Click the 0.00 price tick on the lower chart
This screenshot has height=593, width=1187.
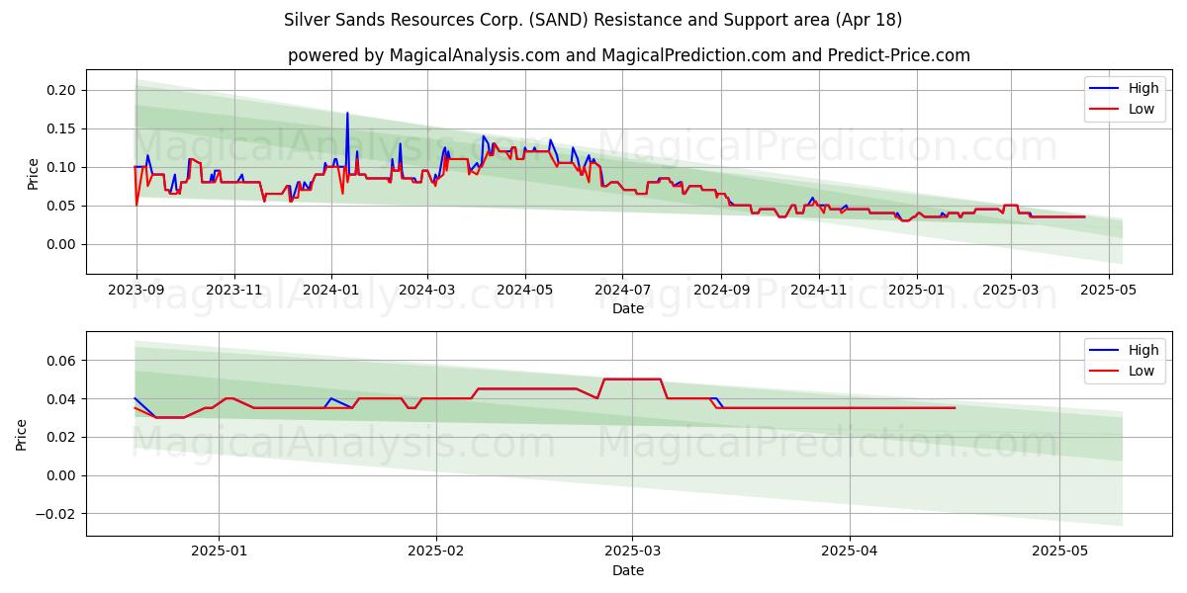pyautogui.click(x=62, y=475)
